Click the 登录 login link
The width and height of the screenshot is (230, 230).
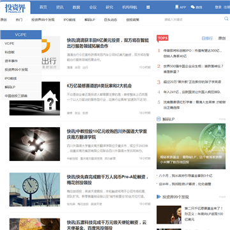pyautogui.click(x=218, y=7)
